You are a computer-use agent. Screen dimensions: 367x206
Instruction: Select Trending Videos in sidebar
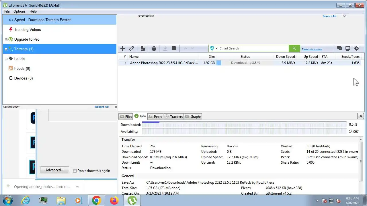[60, 29]
